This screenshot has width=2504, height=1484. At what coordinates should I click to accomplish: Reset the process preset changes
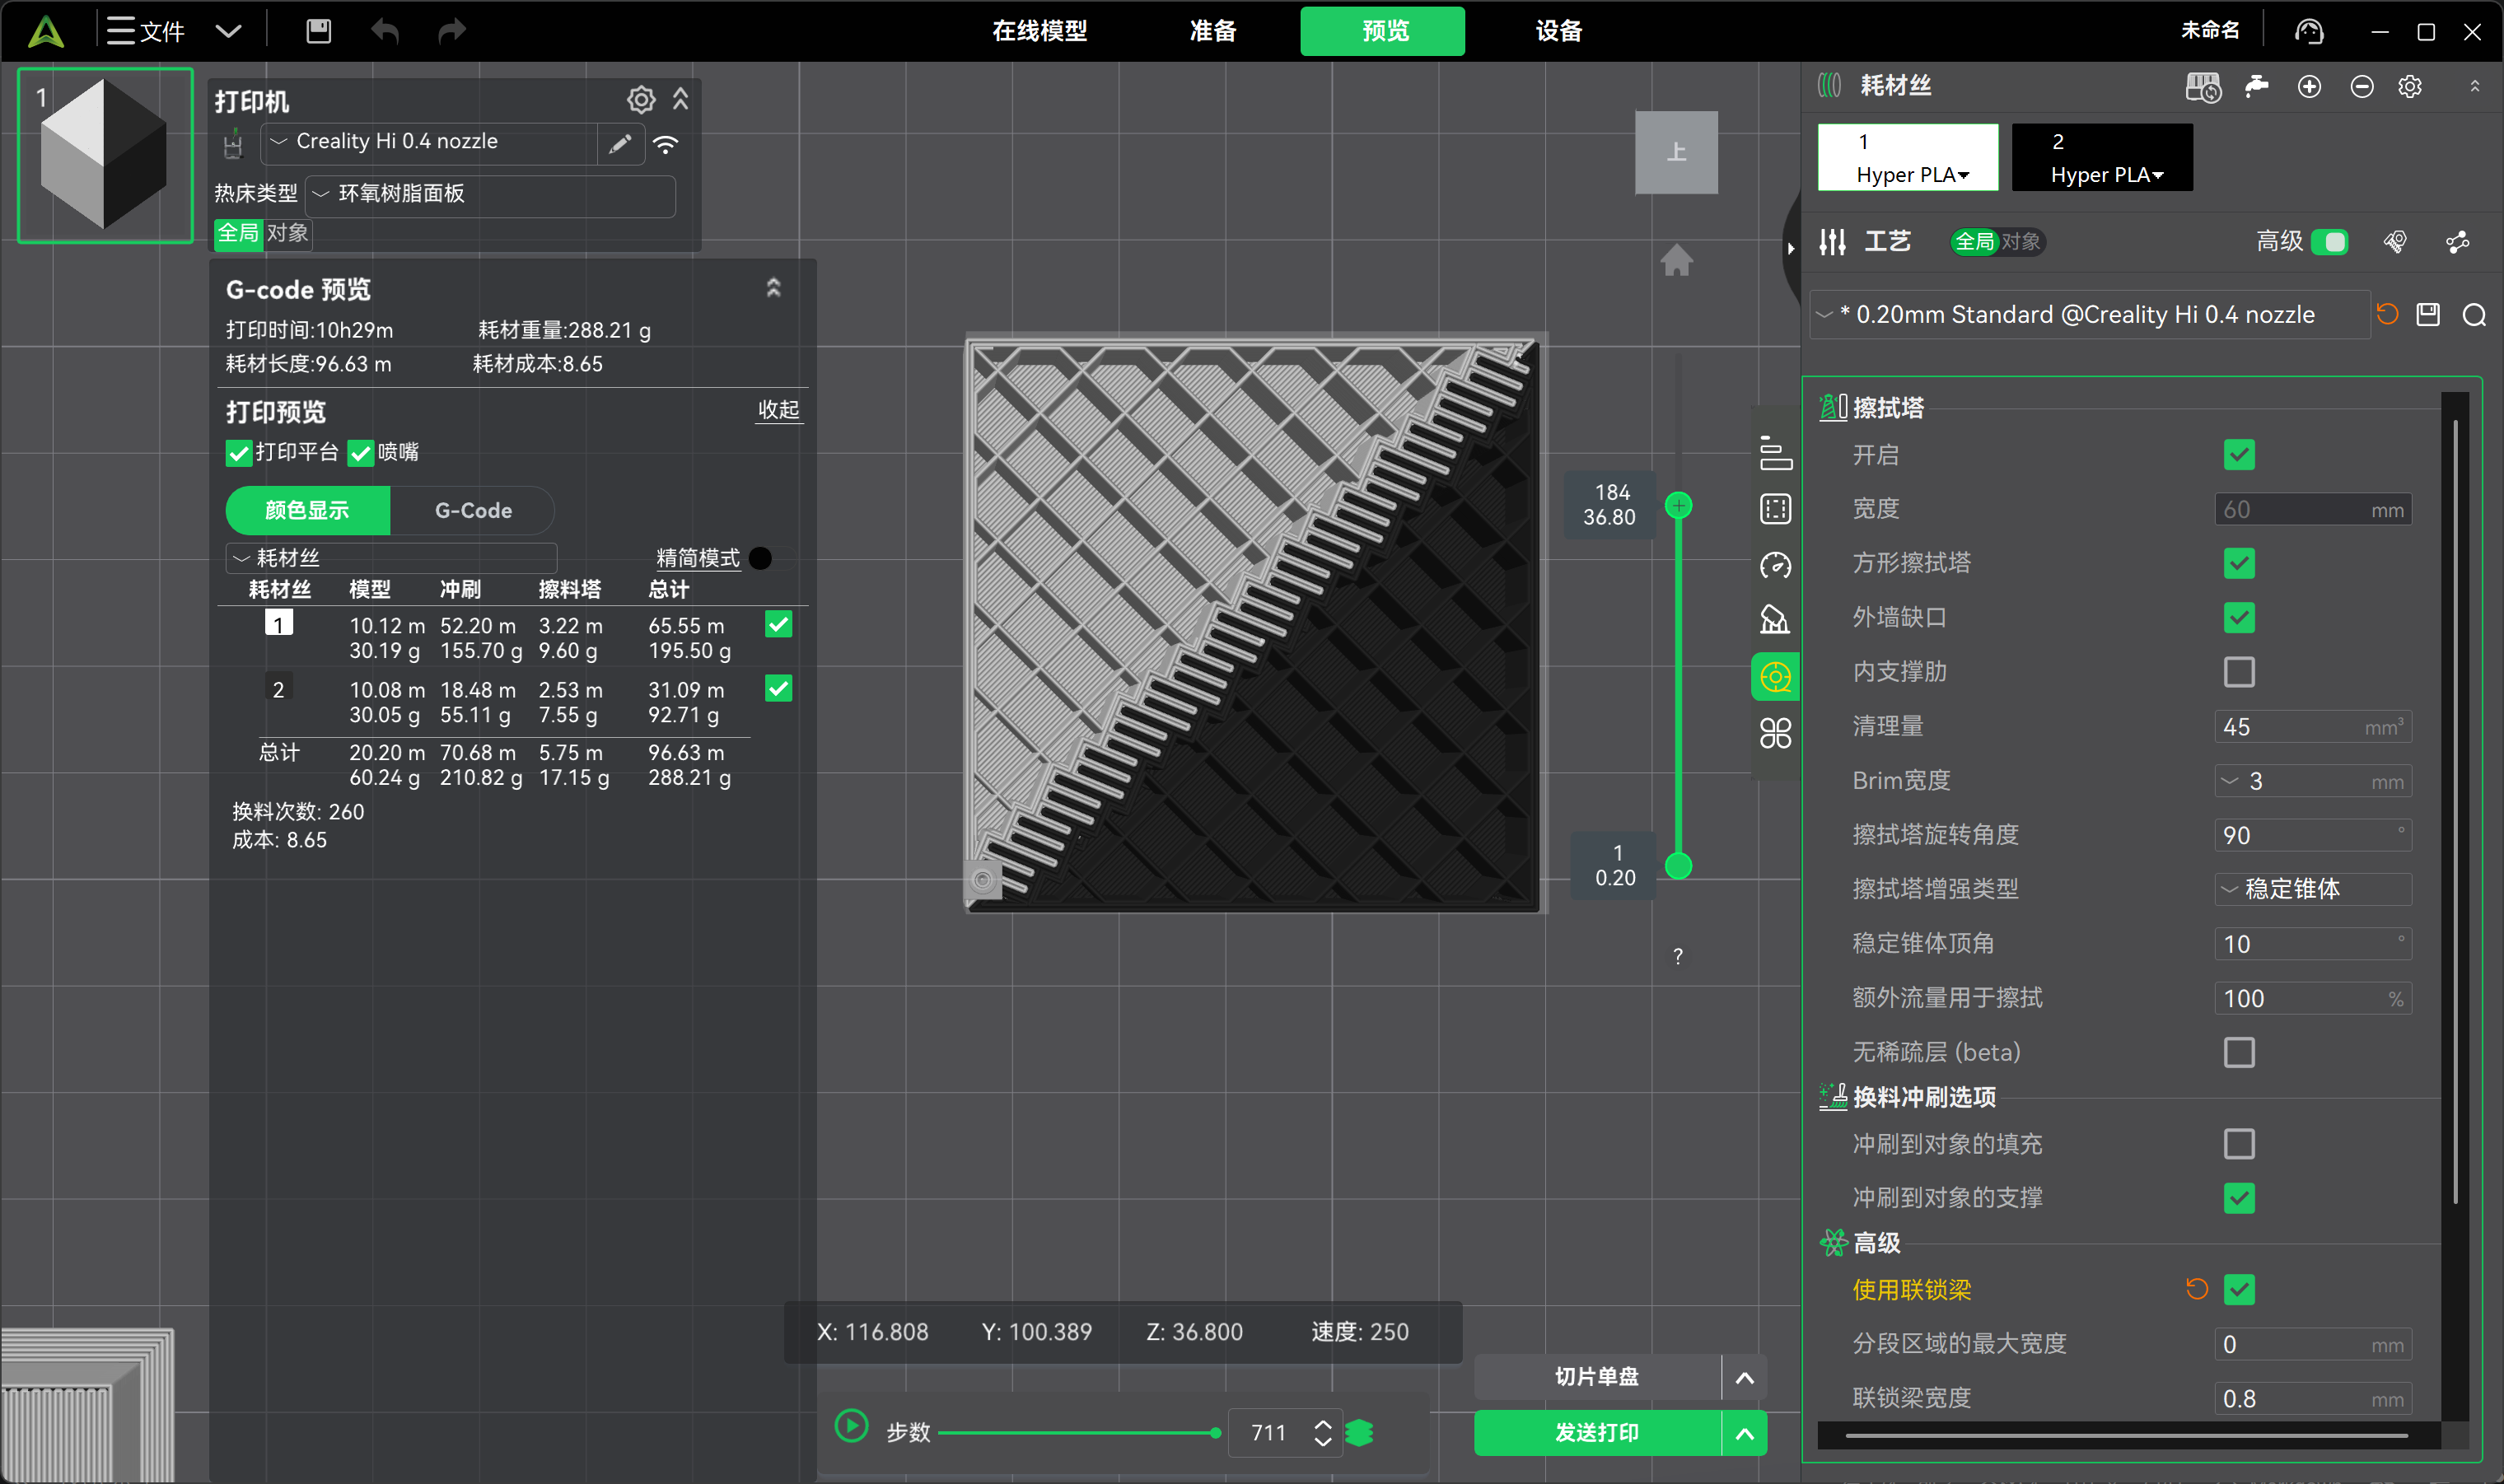(2388, 314)
